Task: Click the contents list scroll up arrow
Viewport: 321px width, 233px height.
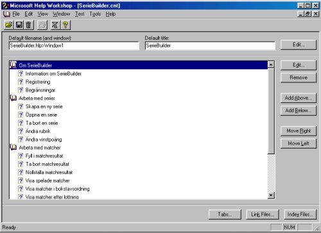Action: pyautogui.click(x=271, y=65)
